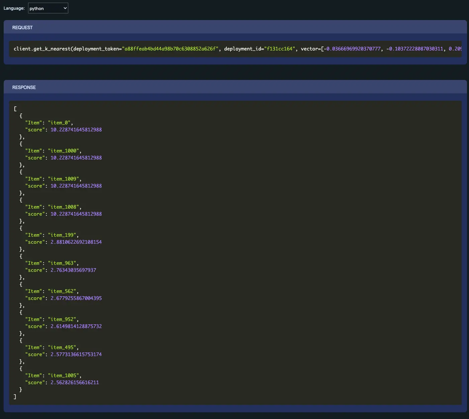
Task: Click the score 2.8810622692108154 for item_199
Action: 76,242
